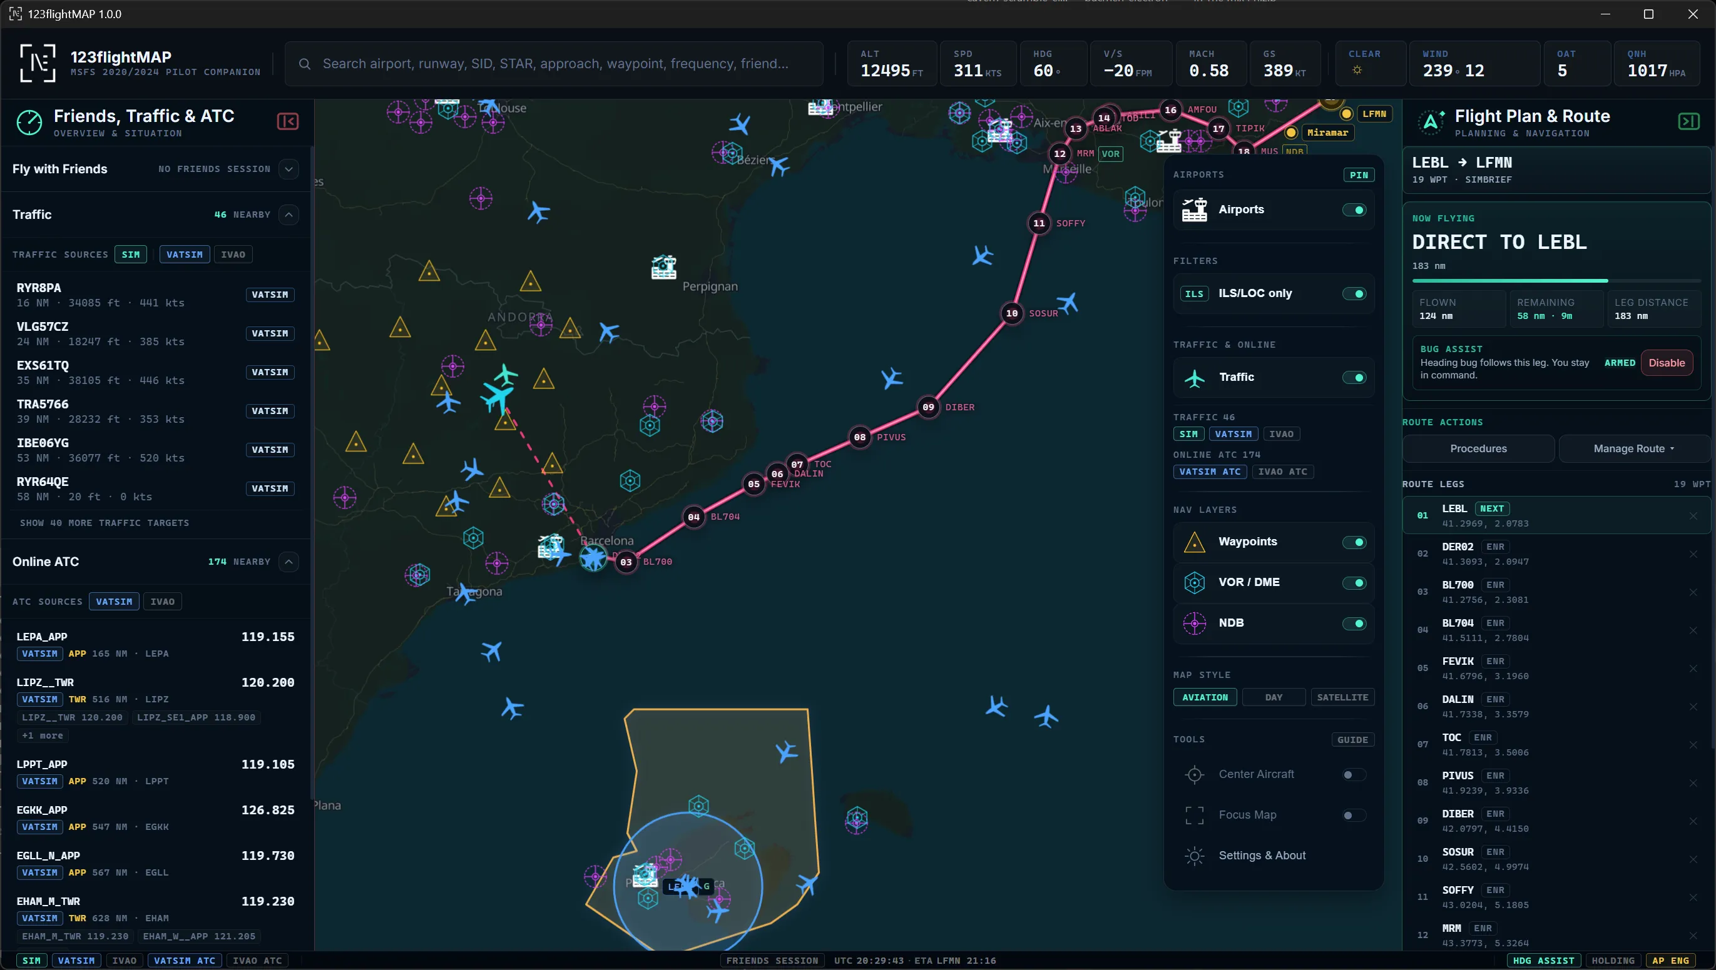
Task: Select own aircraft icon on the map
Action: click(x=498, y=398)
